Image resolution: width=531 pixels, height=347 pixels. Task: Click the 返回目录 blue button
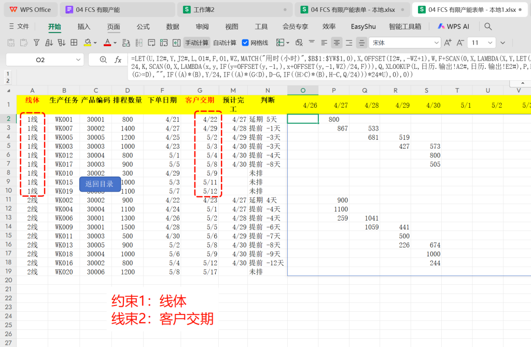100,184
